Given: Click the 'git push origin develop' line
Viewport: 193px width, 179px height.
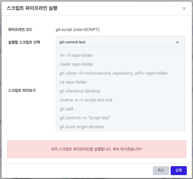Looking at the screenshot, I should point(82,127).
